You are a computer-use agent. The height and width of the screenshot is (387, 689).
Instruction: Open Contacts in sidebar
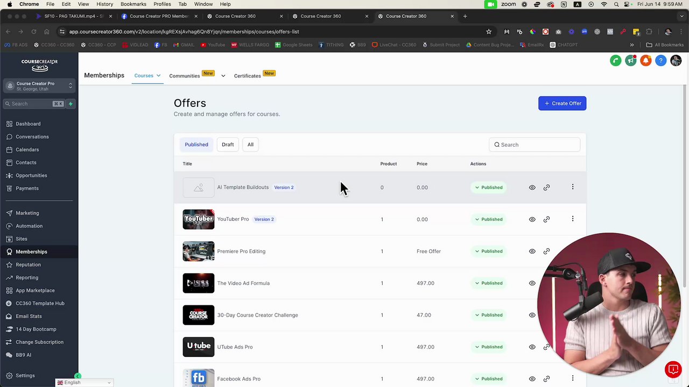pyautogui.click(x=26, y=162)
